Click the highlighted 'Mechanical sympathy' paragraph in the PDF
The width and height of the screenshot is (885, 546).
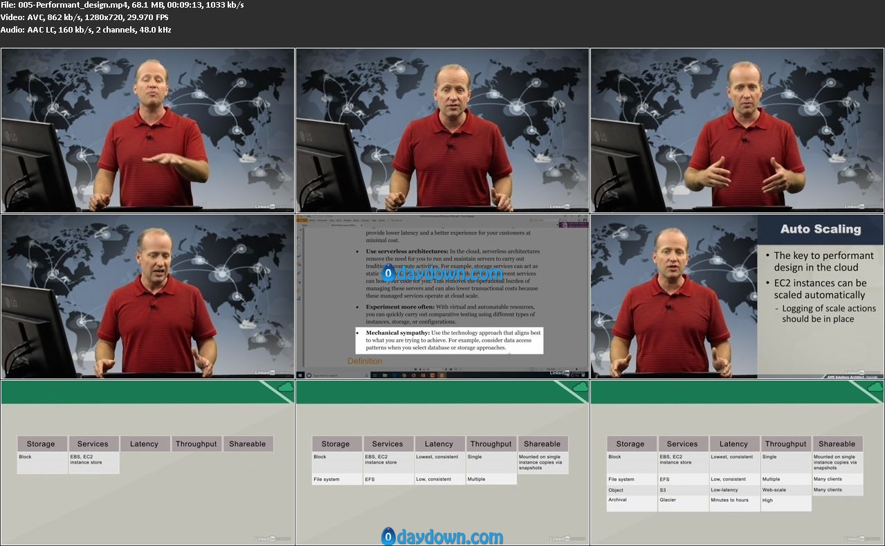pyautogui.click(x=450, y=340)
